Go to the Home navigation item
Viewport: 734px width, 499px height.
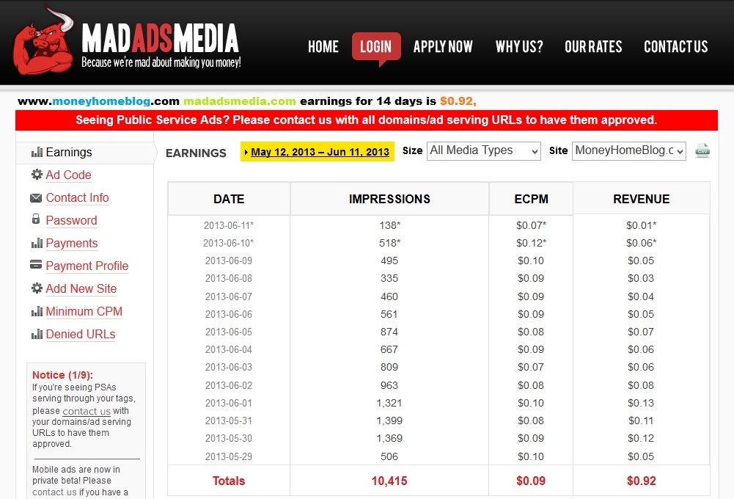tap(323, 47)
